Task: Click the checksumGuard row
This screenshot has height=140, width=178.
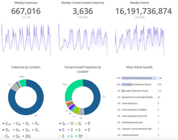Action: tap(138, 135)
